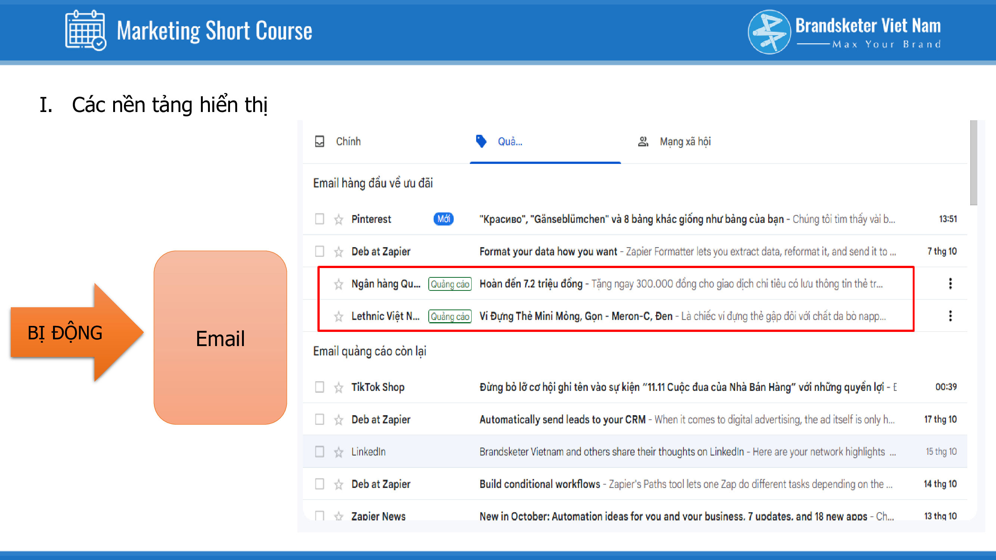Click the Marketing Short Course calendar icon

pyautogui.click(x=86, y=30)
